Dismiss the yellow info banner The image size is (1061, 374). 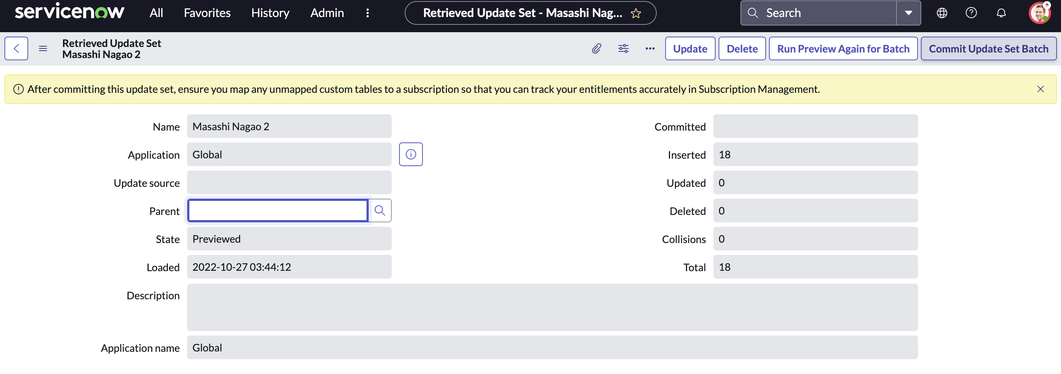(1040, 89)
